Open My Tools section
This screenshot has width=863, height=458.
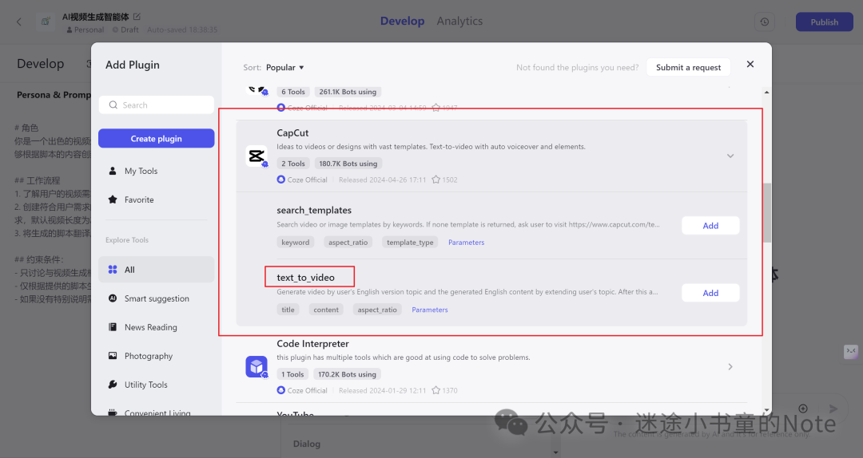tap(157, 171)
